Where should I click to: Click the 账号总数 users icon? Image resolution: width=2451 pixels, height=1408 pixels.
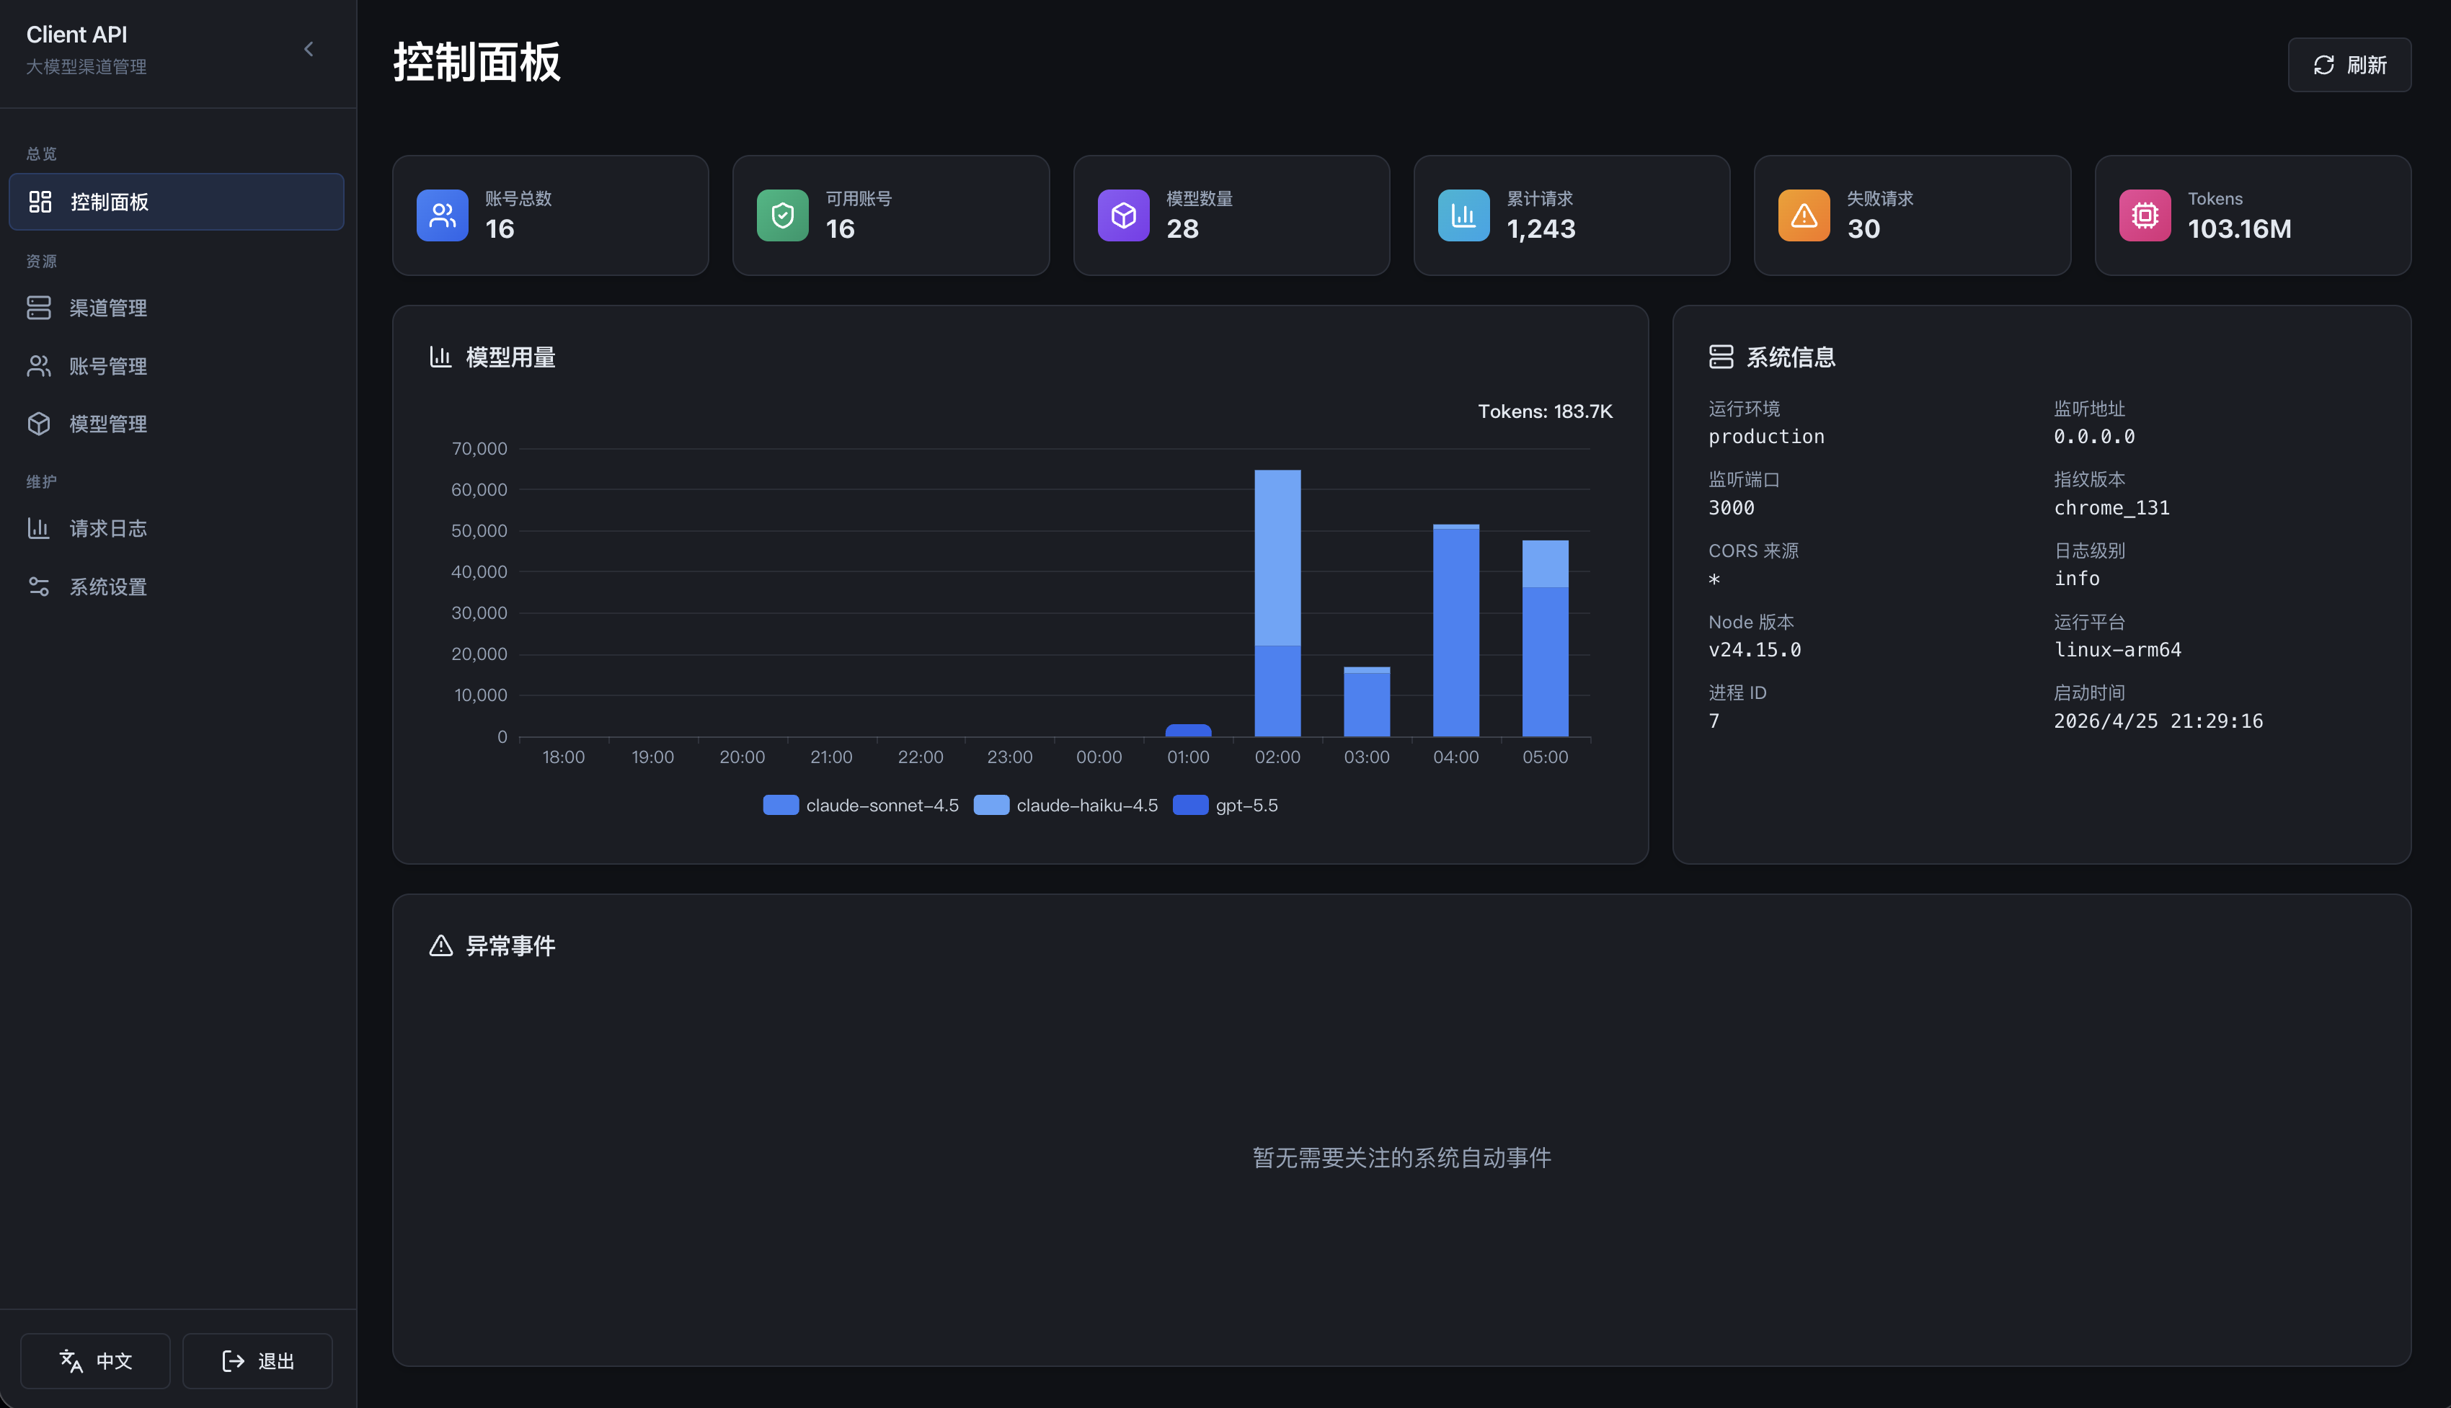(x=442, y=215)
